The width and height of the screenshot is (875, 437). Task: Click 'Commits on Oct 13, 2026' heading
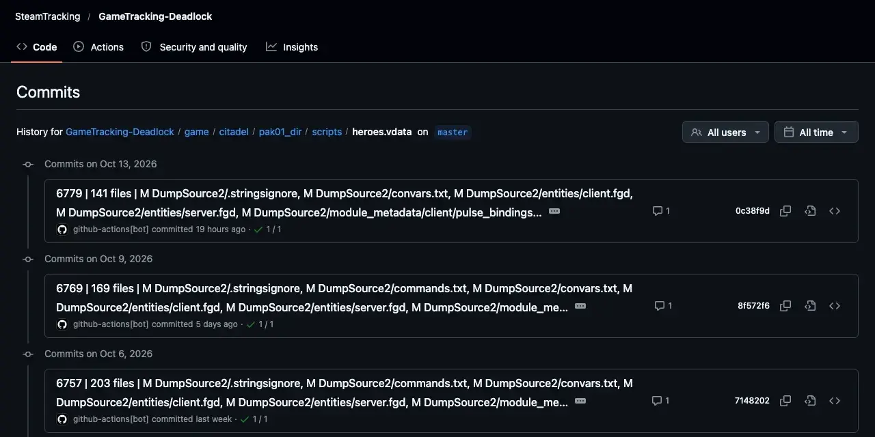point(100,164)
